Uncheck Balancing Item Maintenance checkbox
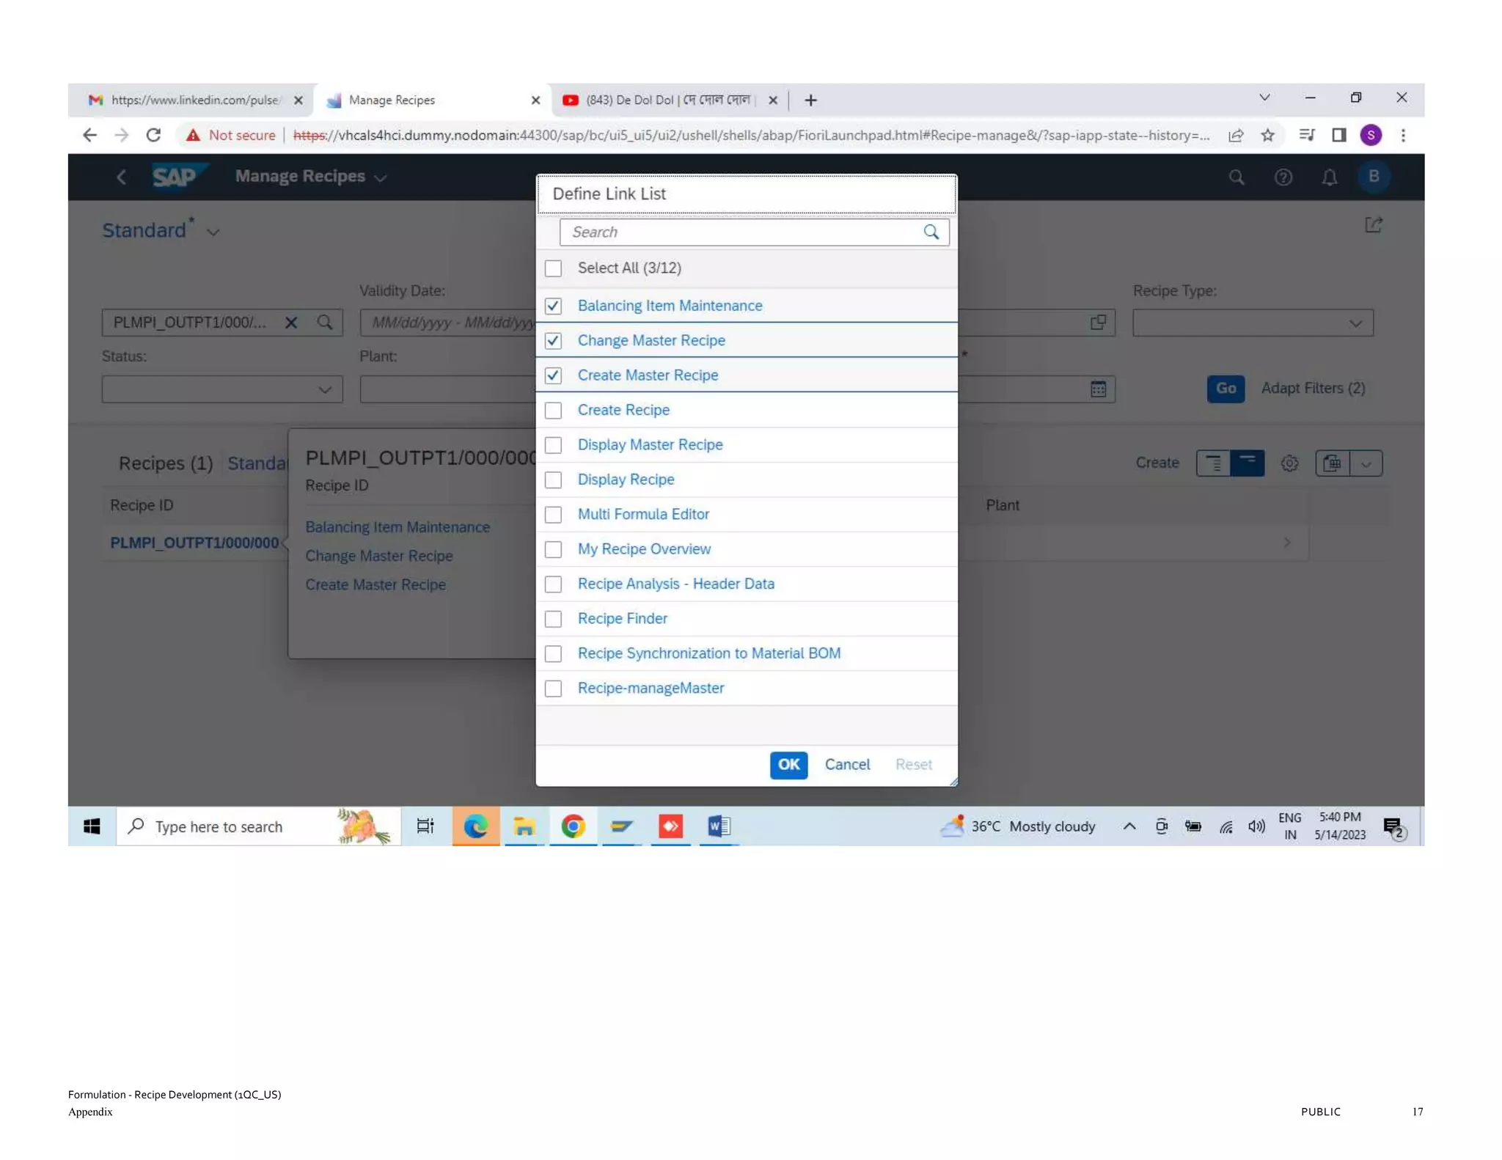1502x1160 pixels. 554,306
